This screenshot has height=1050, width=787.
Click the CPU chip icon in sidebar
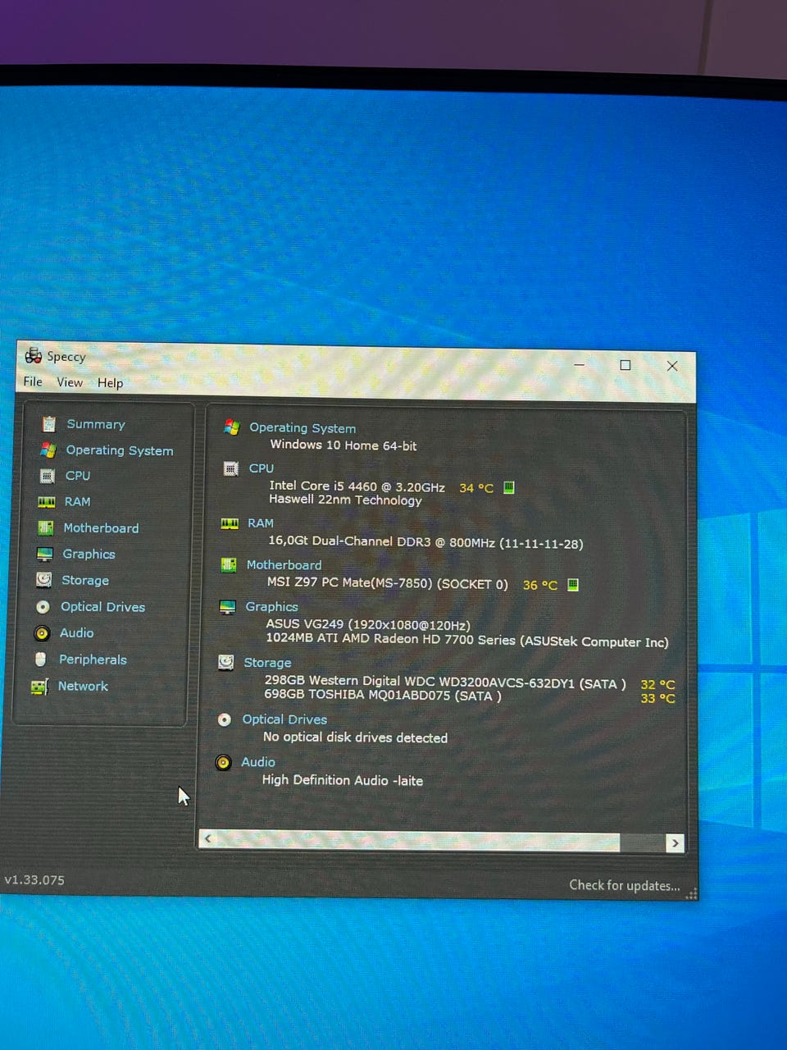(48, 476)
